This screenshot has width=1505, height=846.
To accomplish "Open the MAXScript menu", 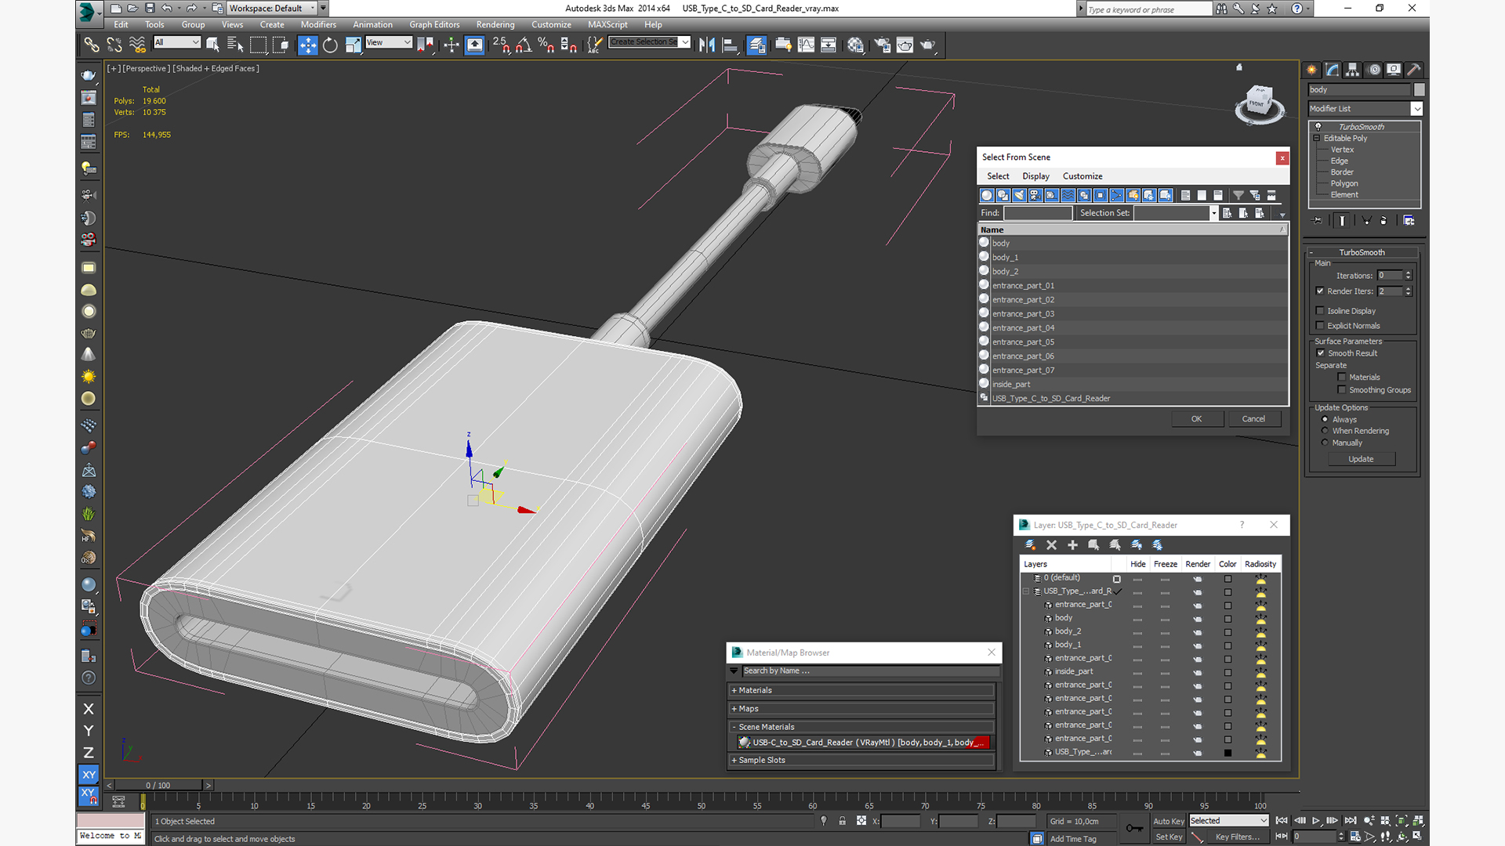I will 607,25.
